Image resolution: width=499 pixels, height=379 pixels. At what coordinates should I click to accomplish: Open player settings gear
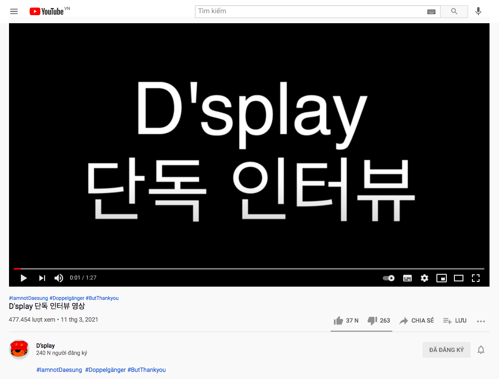pos(425,278)
